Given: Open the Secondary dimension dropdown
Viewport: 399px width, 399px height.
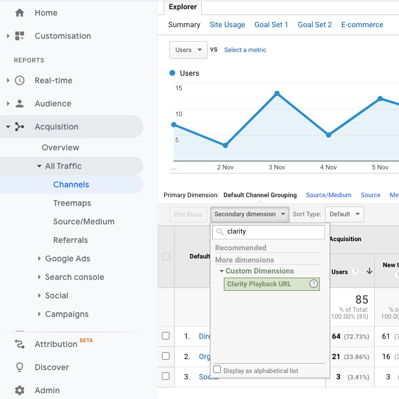Looking at the screenshot, I should (250, 215).
